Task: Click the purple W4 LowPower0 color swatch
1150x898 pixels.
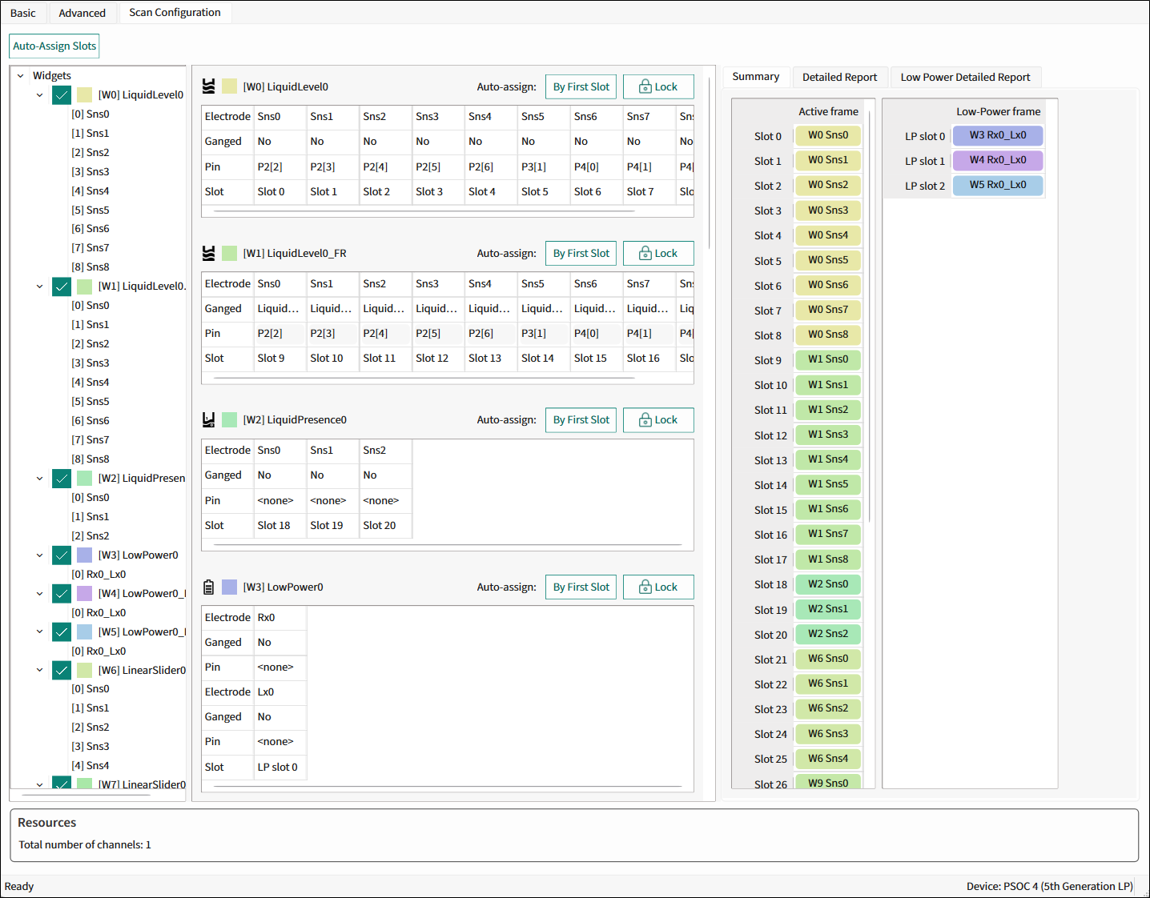Action: point(84,593)
